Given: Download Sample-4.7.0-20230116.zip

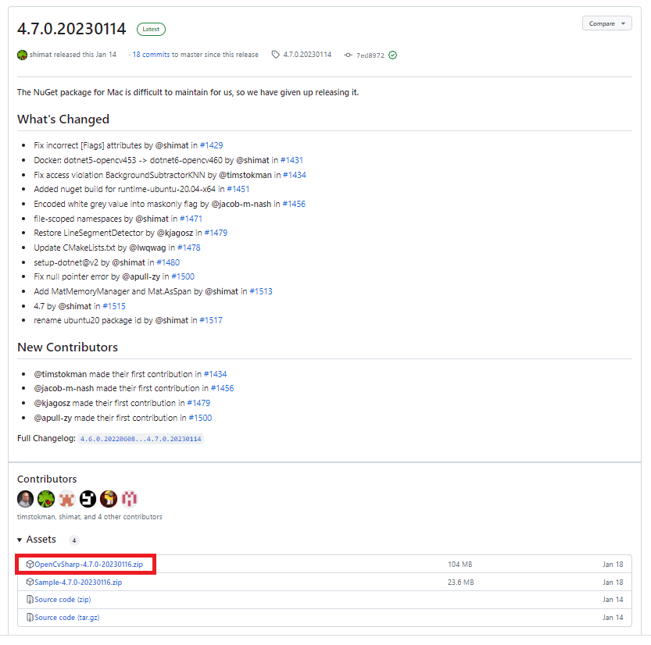Looking at the screenshot, I should (x=78, y=583).
